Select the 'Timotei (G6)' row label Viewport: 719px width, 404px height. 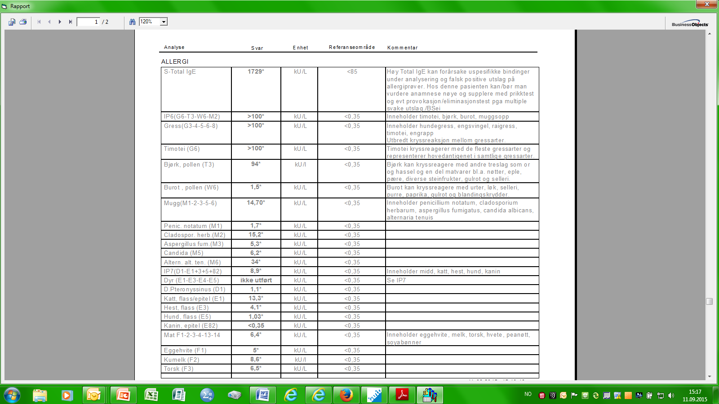(x=182, y=149)
